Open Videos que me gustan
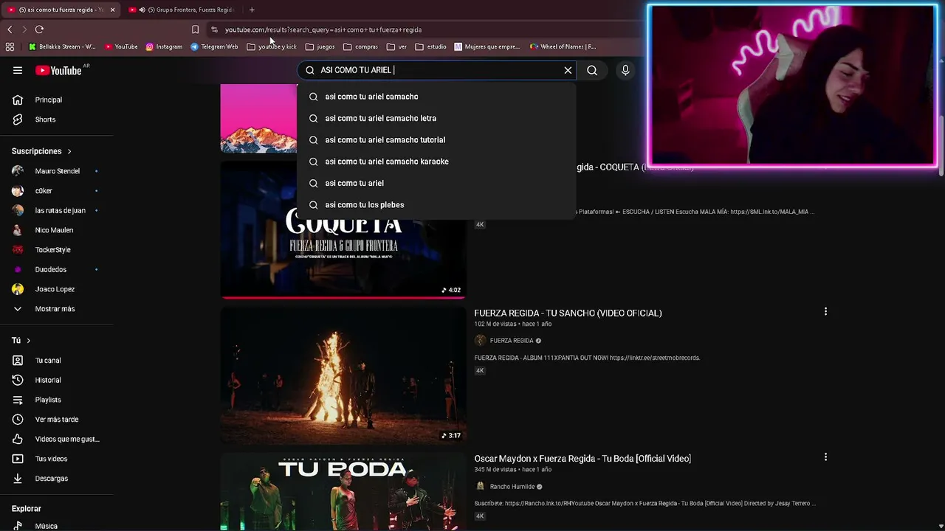This screenshot has height=531, width=945. (x=67, y=439)
